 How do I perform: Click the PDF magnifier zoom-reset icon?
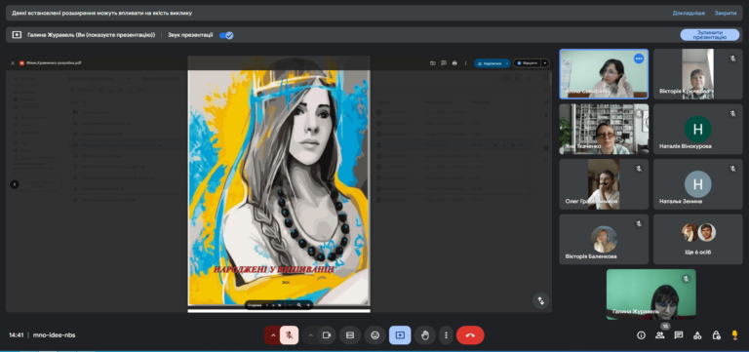[x=299, y=305]
